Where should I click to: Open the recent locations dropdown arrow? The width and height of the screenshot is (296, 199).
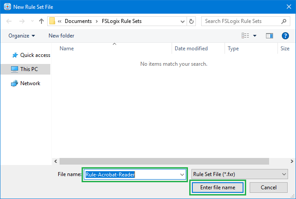click(x=32, y=21)
